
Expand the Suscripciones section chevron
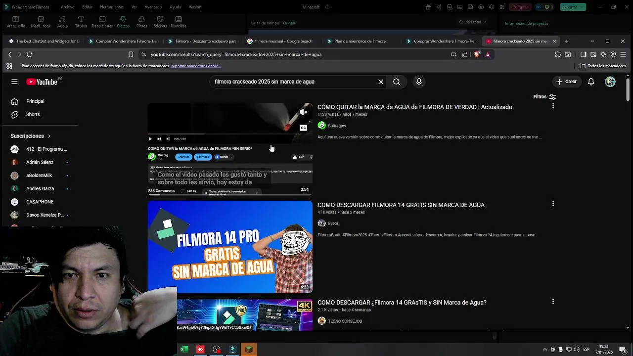pos(49,136)
